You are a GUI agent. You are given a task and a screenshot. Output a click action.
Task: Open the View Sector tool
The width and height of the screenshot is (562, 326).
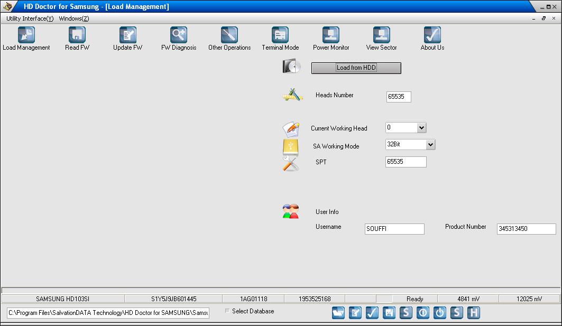381,35
